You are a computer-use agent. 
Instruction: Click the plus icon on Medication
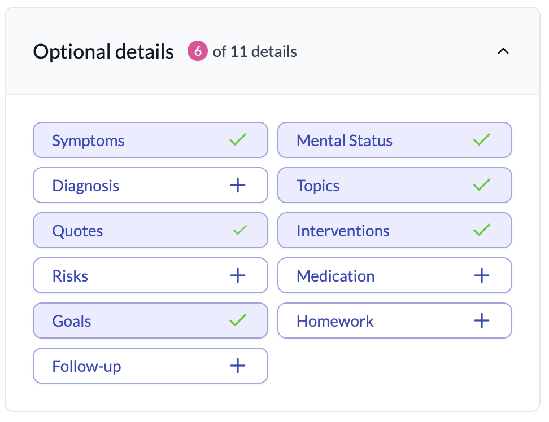482,275
